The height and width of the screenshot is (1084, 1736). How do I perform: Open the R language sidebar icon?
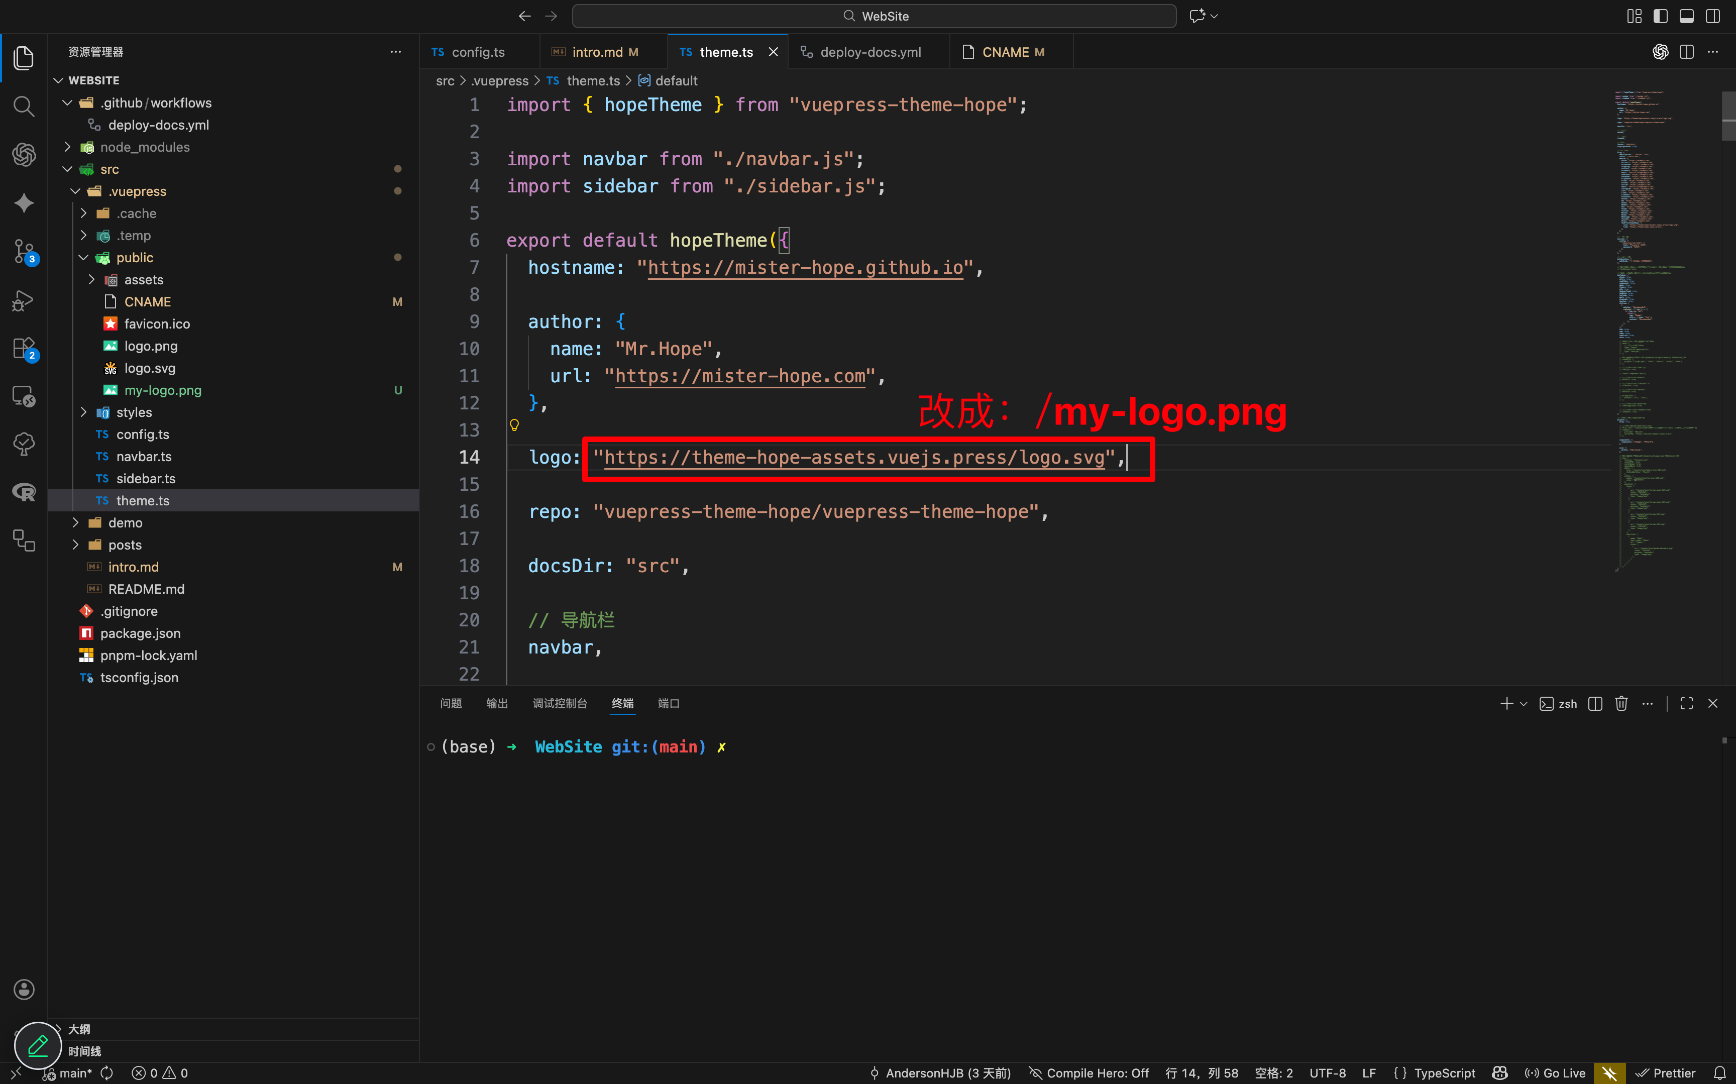tap(24, 492)
